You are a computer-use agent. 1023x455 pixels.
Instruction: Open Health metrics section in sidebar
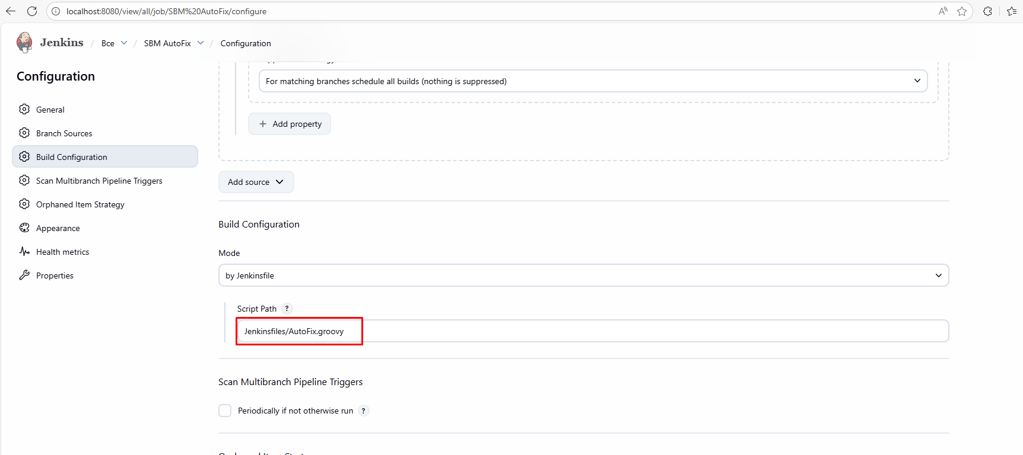(62, 252)
